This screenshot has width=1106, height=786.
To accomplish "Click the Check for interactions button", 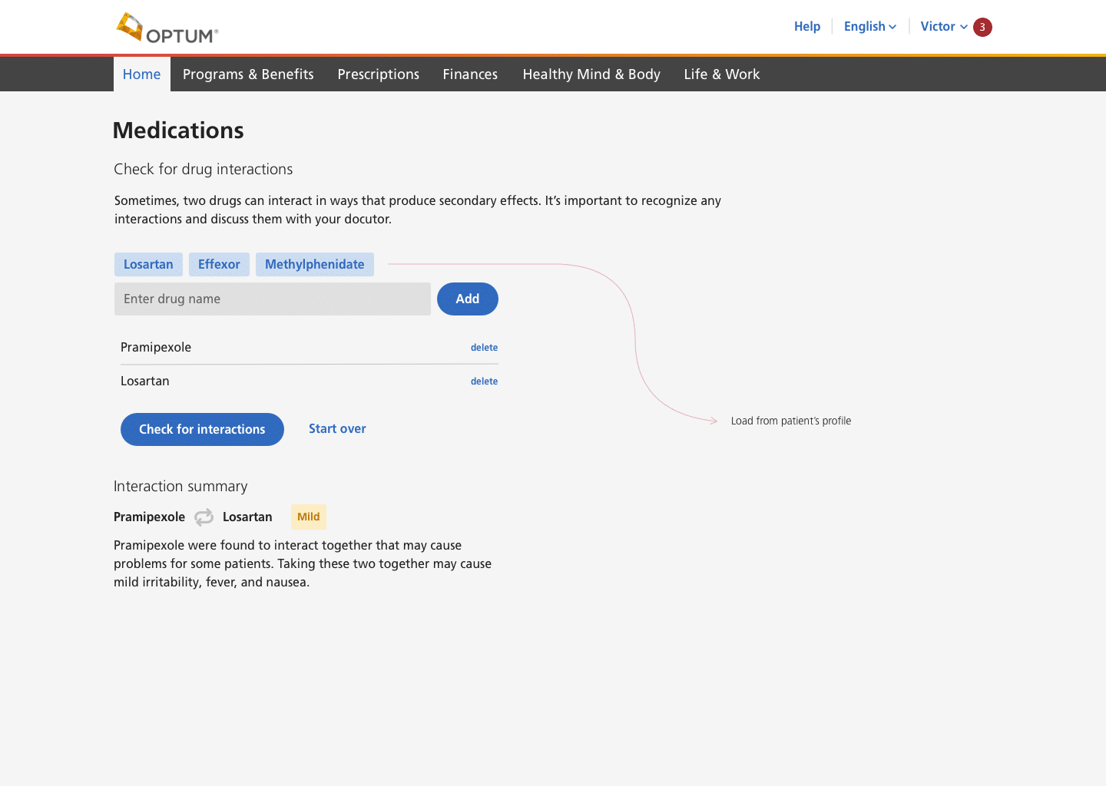I will [202, 430].
